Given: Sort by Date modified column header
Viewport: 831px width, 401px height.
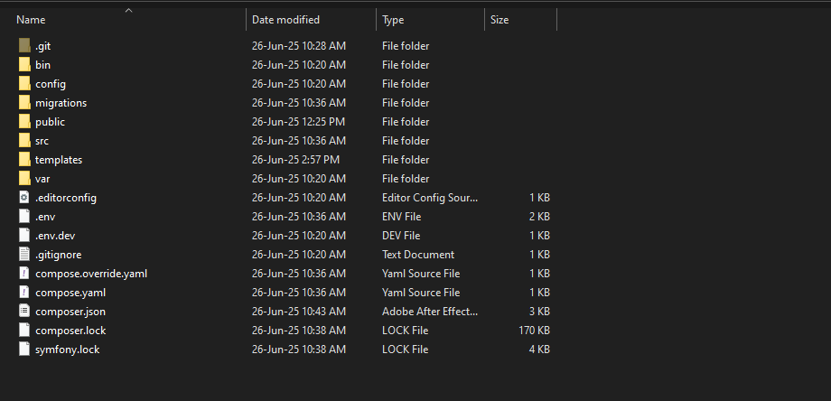Looking at the screenshot, I should coord(285,20).
